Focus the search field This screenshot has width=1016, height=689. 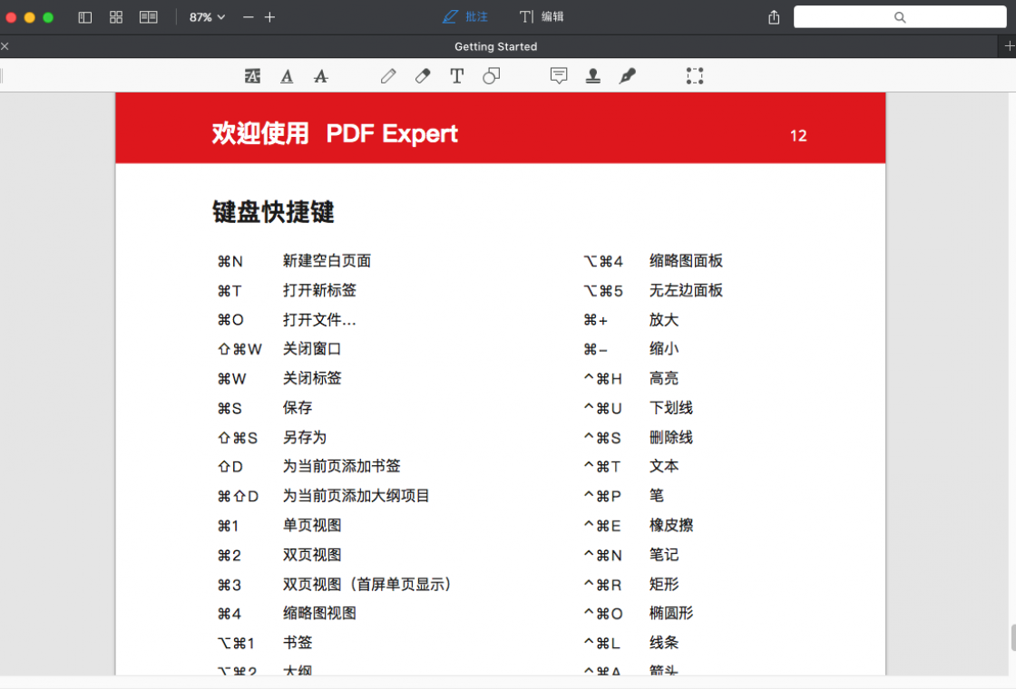[x=900, y=17]
